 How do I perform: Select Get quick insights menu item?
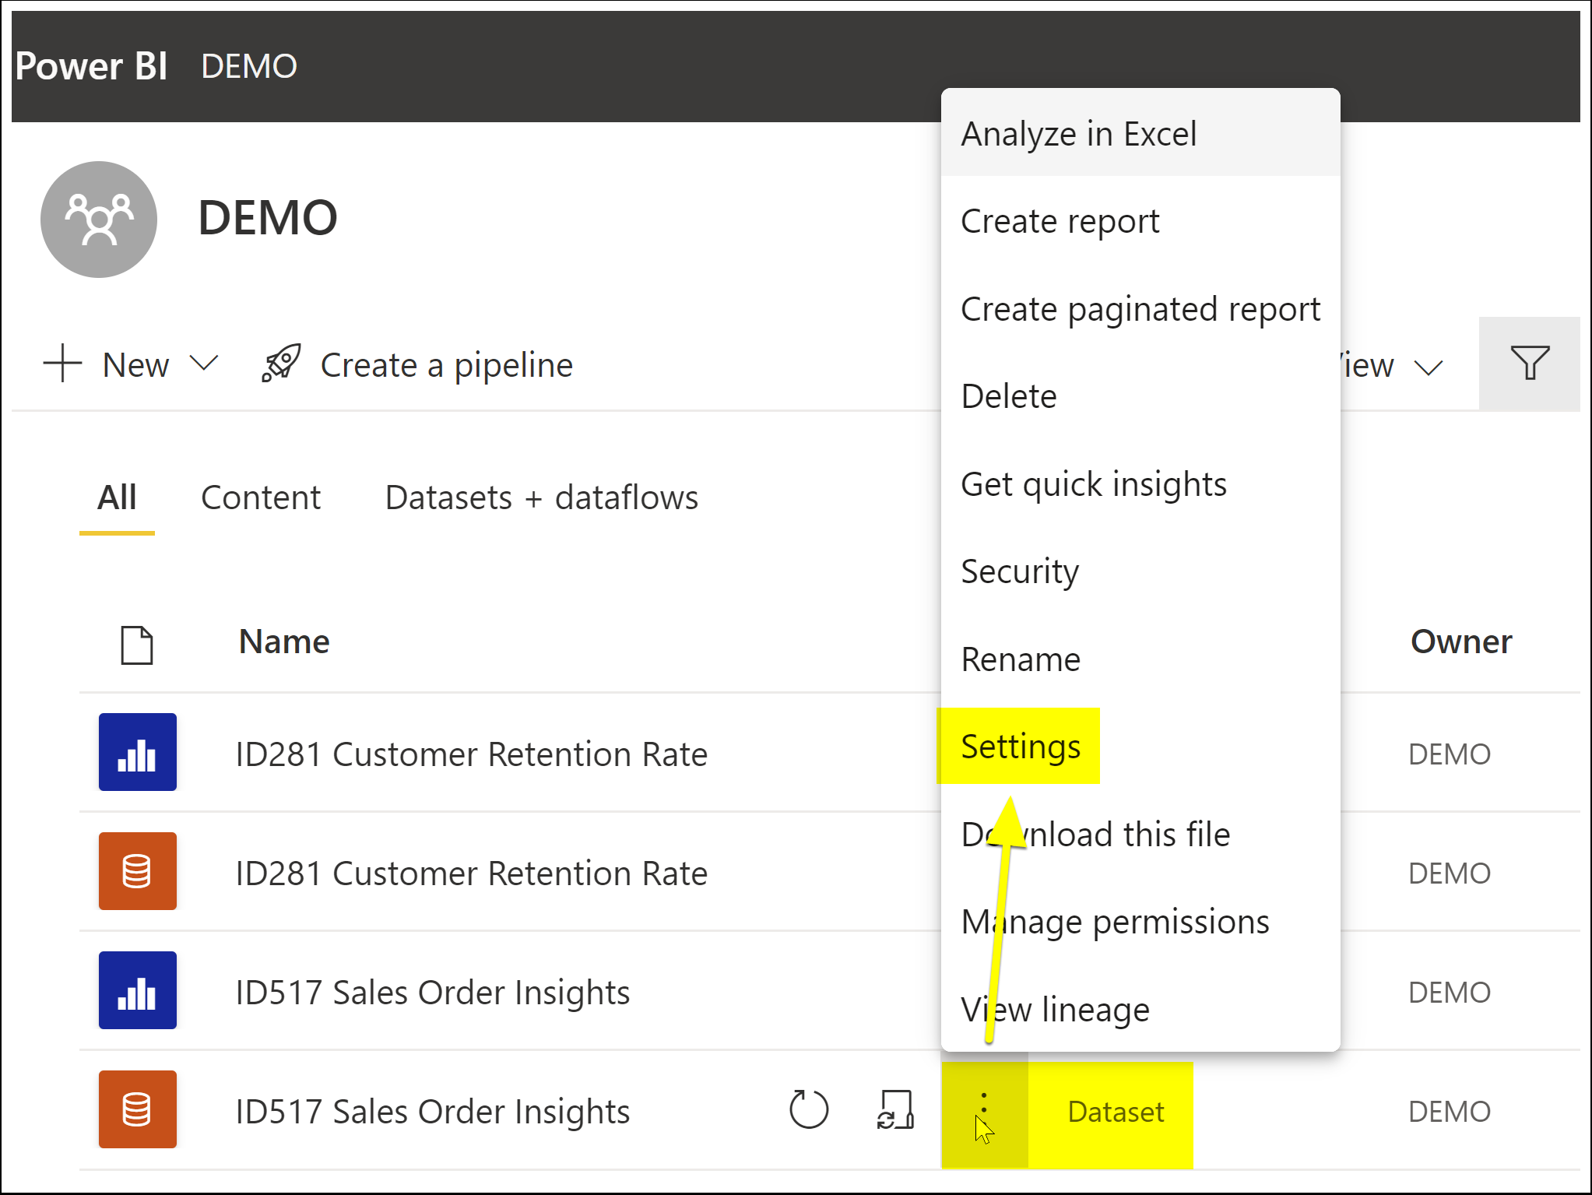[1140, 484]
